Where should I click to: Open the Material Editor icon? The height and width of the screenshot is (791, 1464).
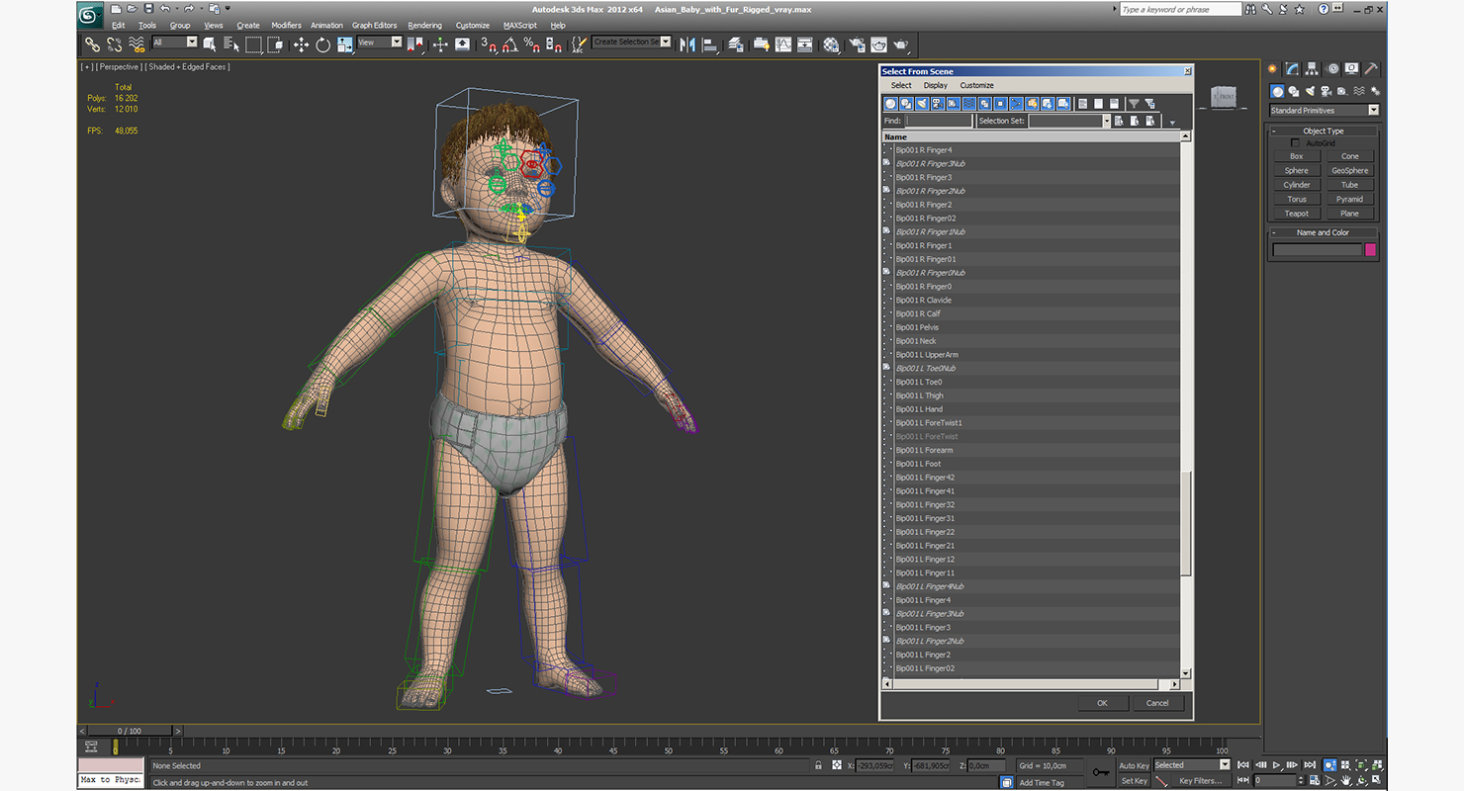coord(831,44)
